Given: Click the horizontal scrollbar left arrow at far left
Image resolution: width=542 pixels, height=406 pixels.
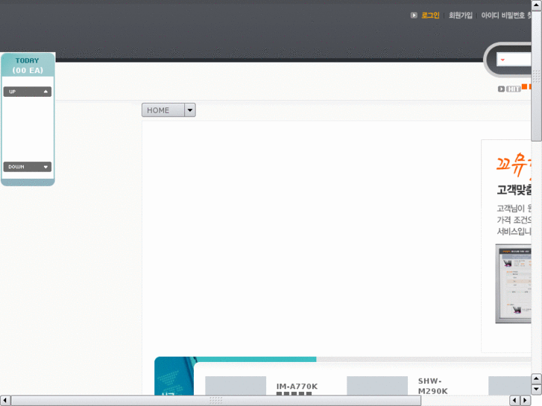Looking at the screenshot, I should (x=4, y=401).
